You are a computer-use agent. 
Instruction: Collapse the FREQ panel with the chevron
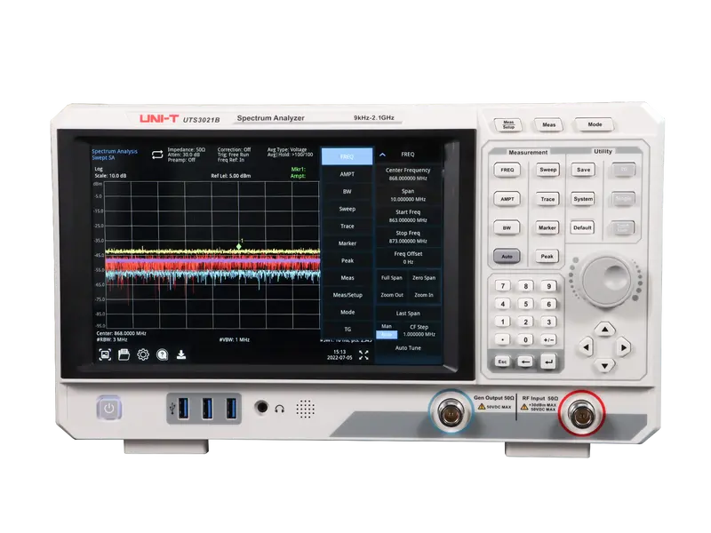383,155
